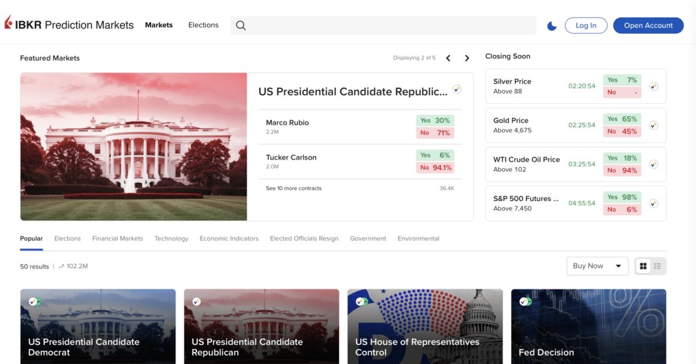Viewport: 696px width, 364px height.
Task: Click Yes 7% on Silver Price
Action: (x=622, y=80)
